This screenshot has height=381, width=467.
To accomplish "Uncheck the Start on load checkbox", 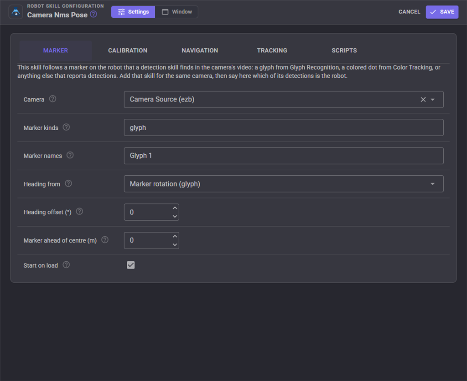I will click(131, 265).
